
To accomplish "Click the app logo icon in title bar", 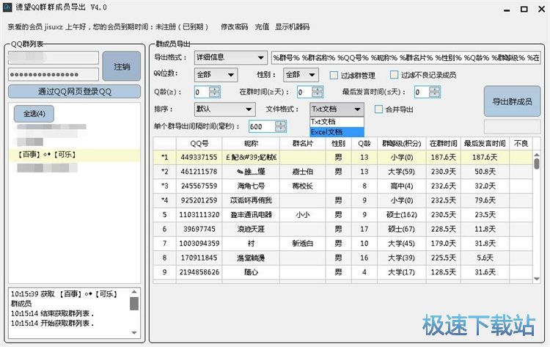I will [7, 7].
